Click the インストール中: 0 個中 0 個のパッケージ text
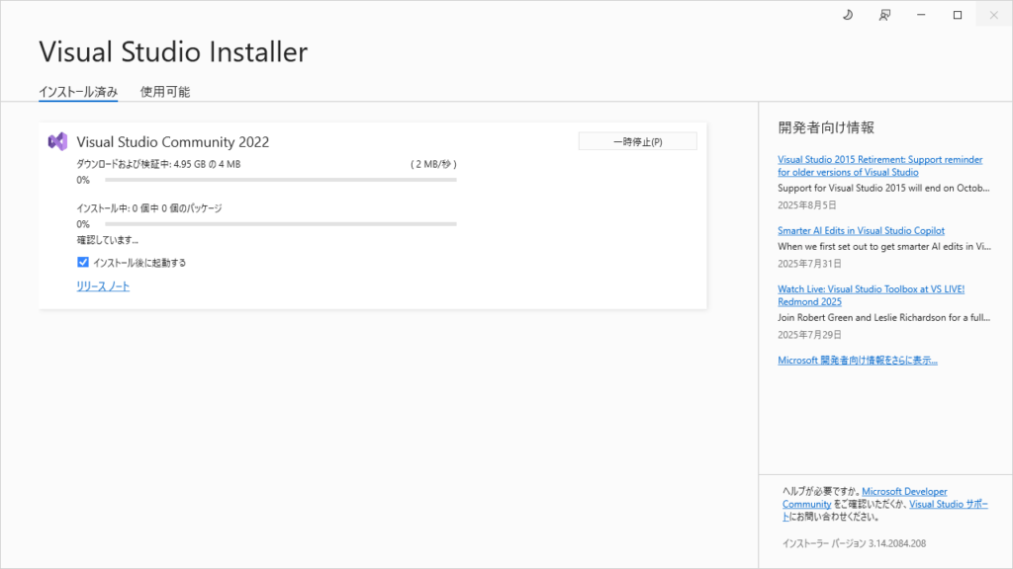Screen dimensions: 1013x569 [x=149, y=208]
